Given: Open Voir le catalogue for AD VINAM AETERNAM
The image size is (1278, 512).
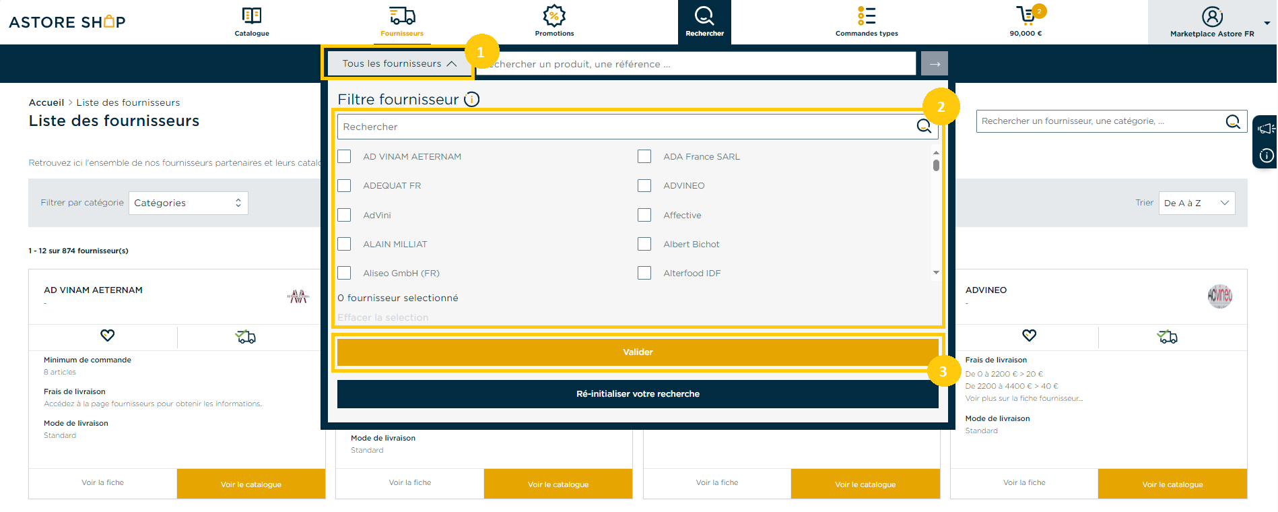Looking at the screenshot, I should point(251,484).
